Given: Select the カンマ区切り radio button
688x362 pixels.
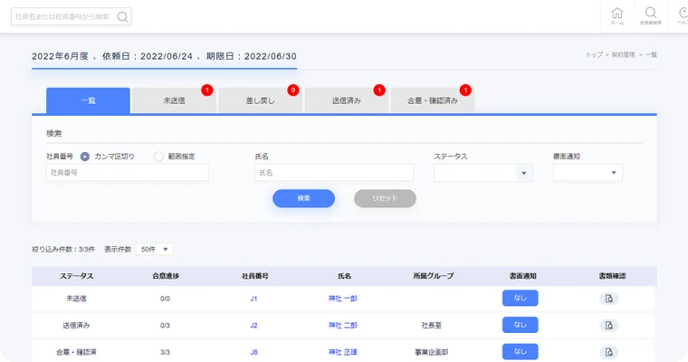Looking at the screenshot, I should tap(85, 157).
